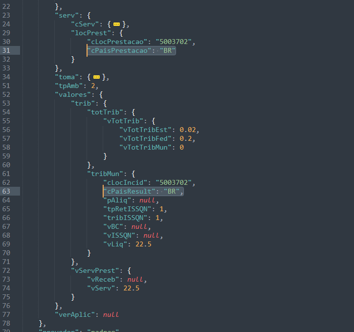Expand the folded "cServ" block badge
Viewport: 354px width, 332px height.
[116, 23]
